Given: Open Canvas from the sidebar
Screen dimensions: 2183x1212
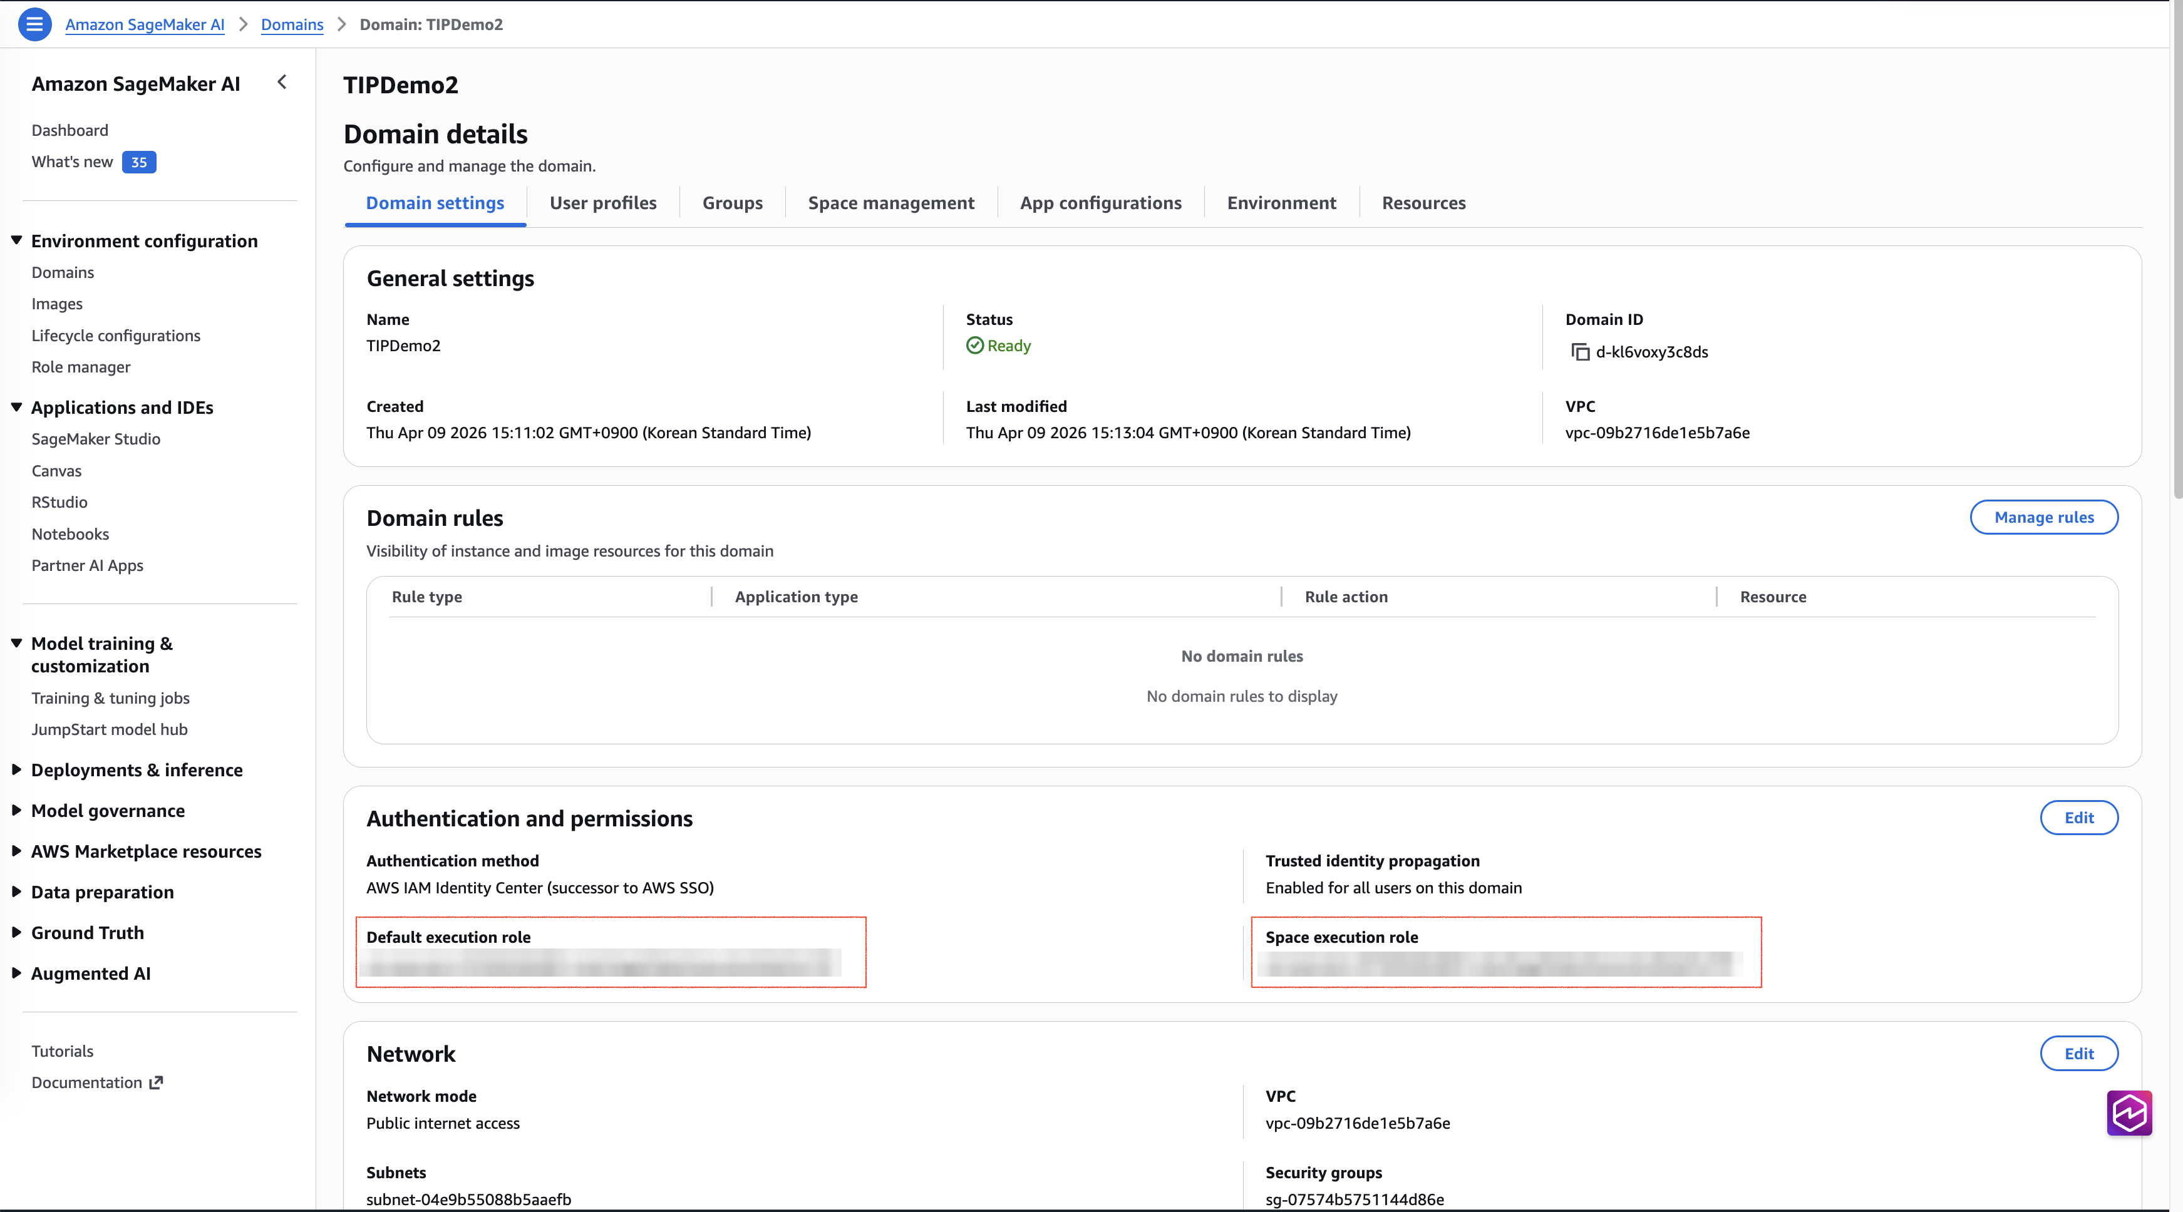Looking at the screenshot, I should (x=57, y=471).
